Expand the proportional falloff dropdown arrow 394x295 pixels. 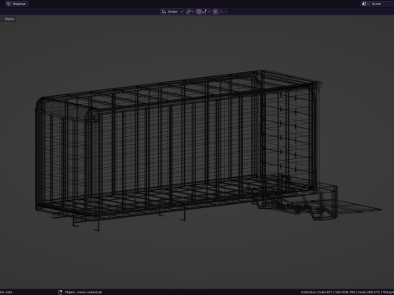[x=226, y=11]
